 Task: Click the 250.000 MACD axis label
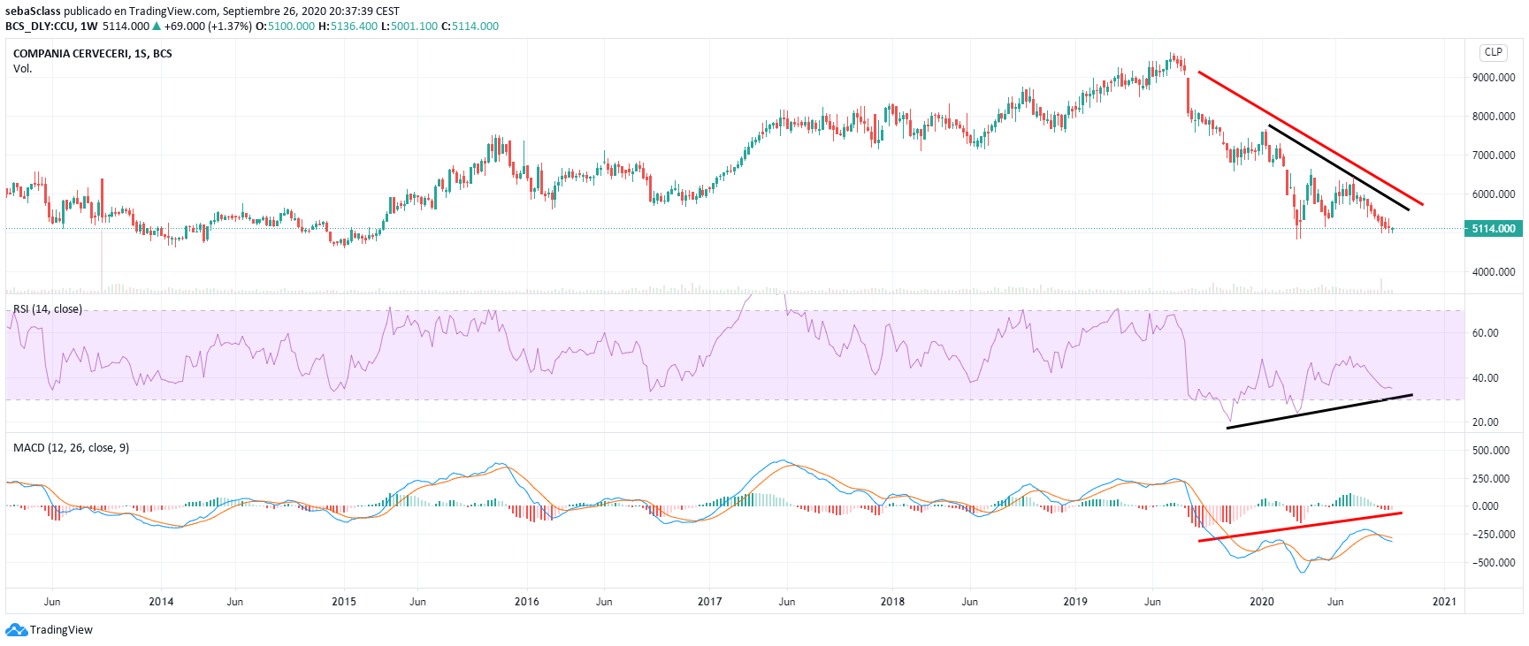1491,479
